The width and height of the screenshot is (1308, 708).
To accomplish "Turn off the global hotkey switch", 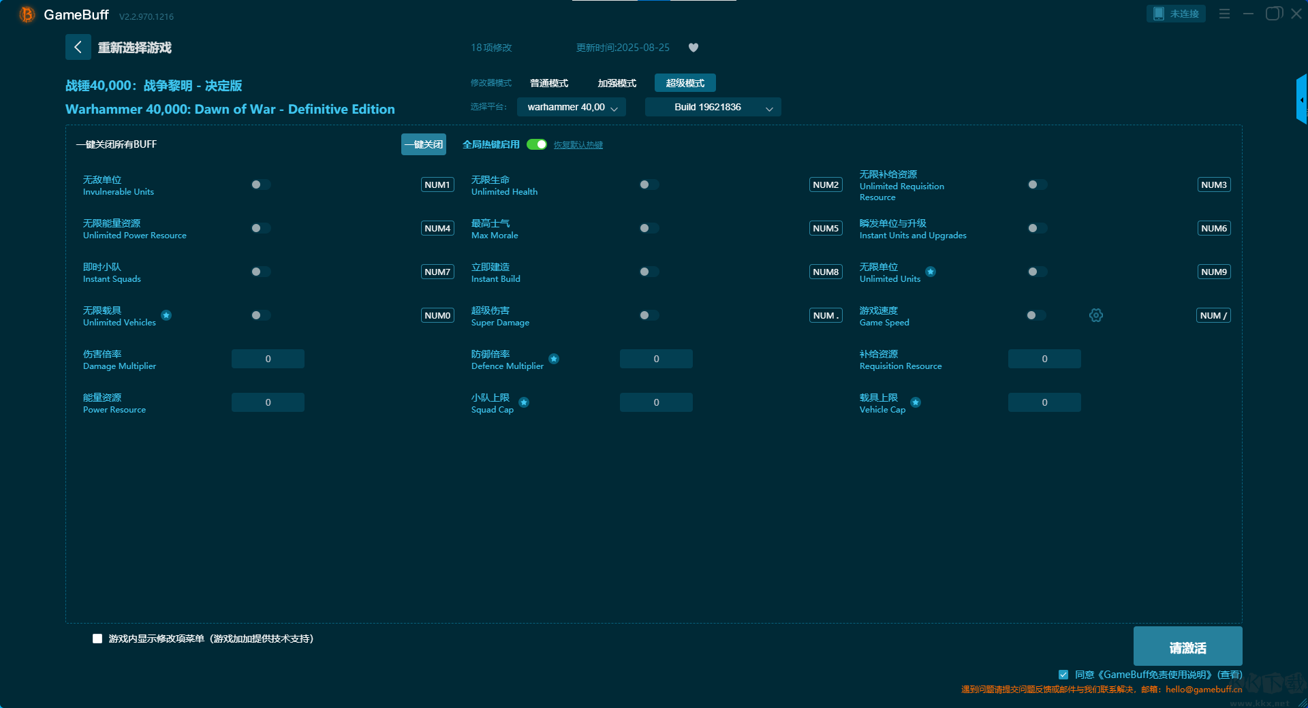I will pos(537,144).
